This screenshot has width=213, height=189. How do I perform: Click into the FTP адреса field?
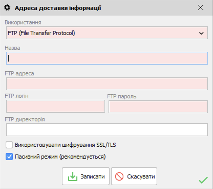pos(107,84)
